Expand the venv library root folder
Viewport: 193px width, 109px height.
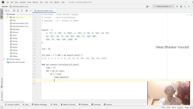7,17
